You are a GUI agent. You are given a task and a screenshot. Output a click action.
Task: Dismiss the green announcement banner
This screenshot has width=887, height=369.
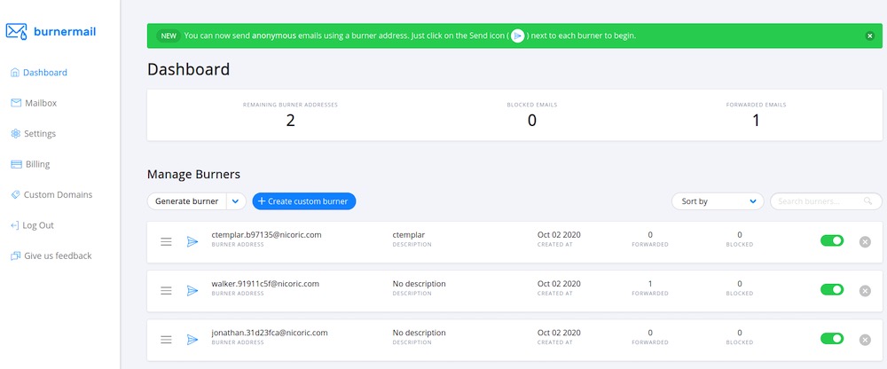click(x=870, y=35)
